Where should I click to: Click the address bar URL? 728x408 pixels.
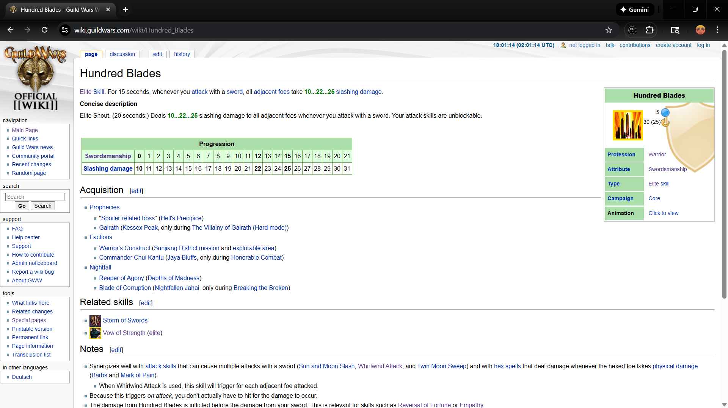click(134, 30)
